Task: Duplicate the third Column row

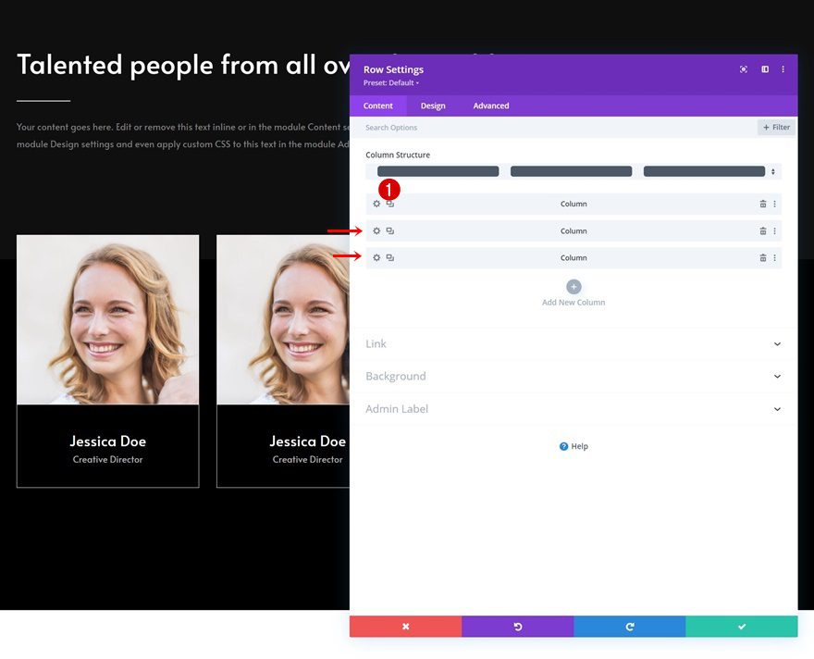Action: [389, 257]
